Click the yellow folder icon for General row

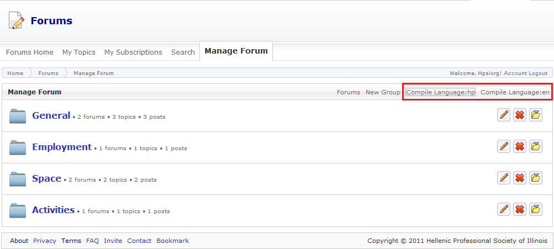(536, 115)
